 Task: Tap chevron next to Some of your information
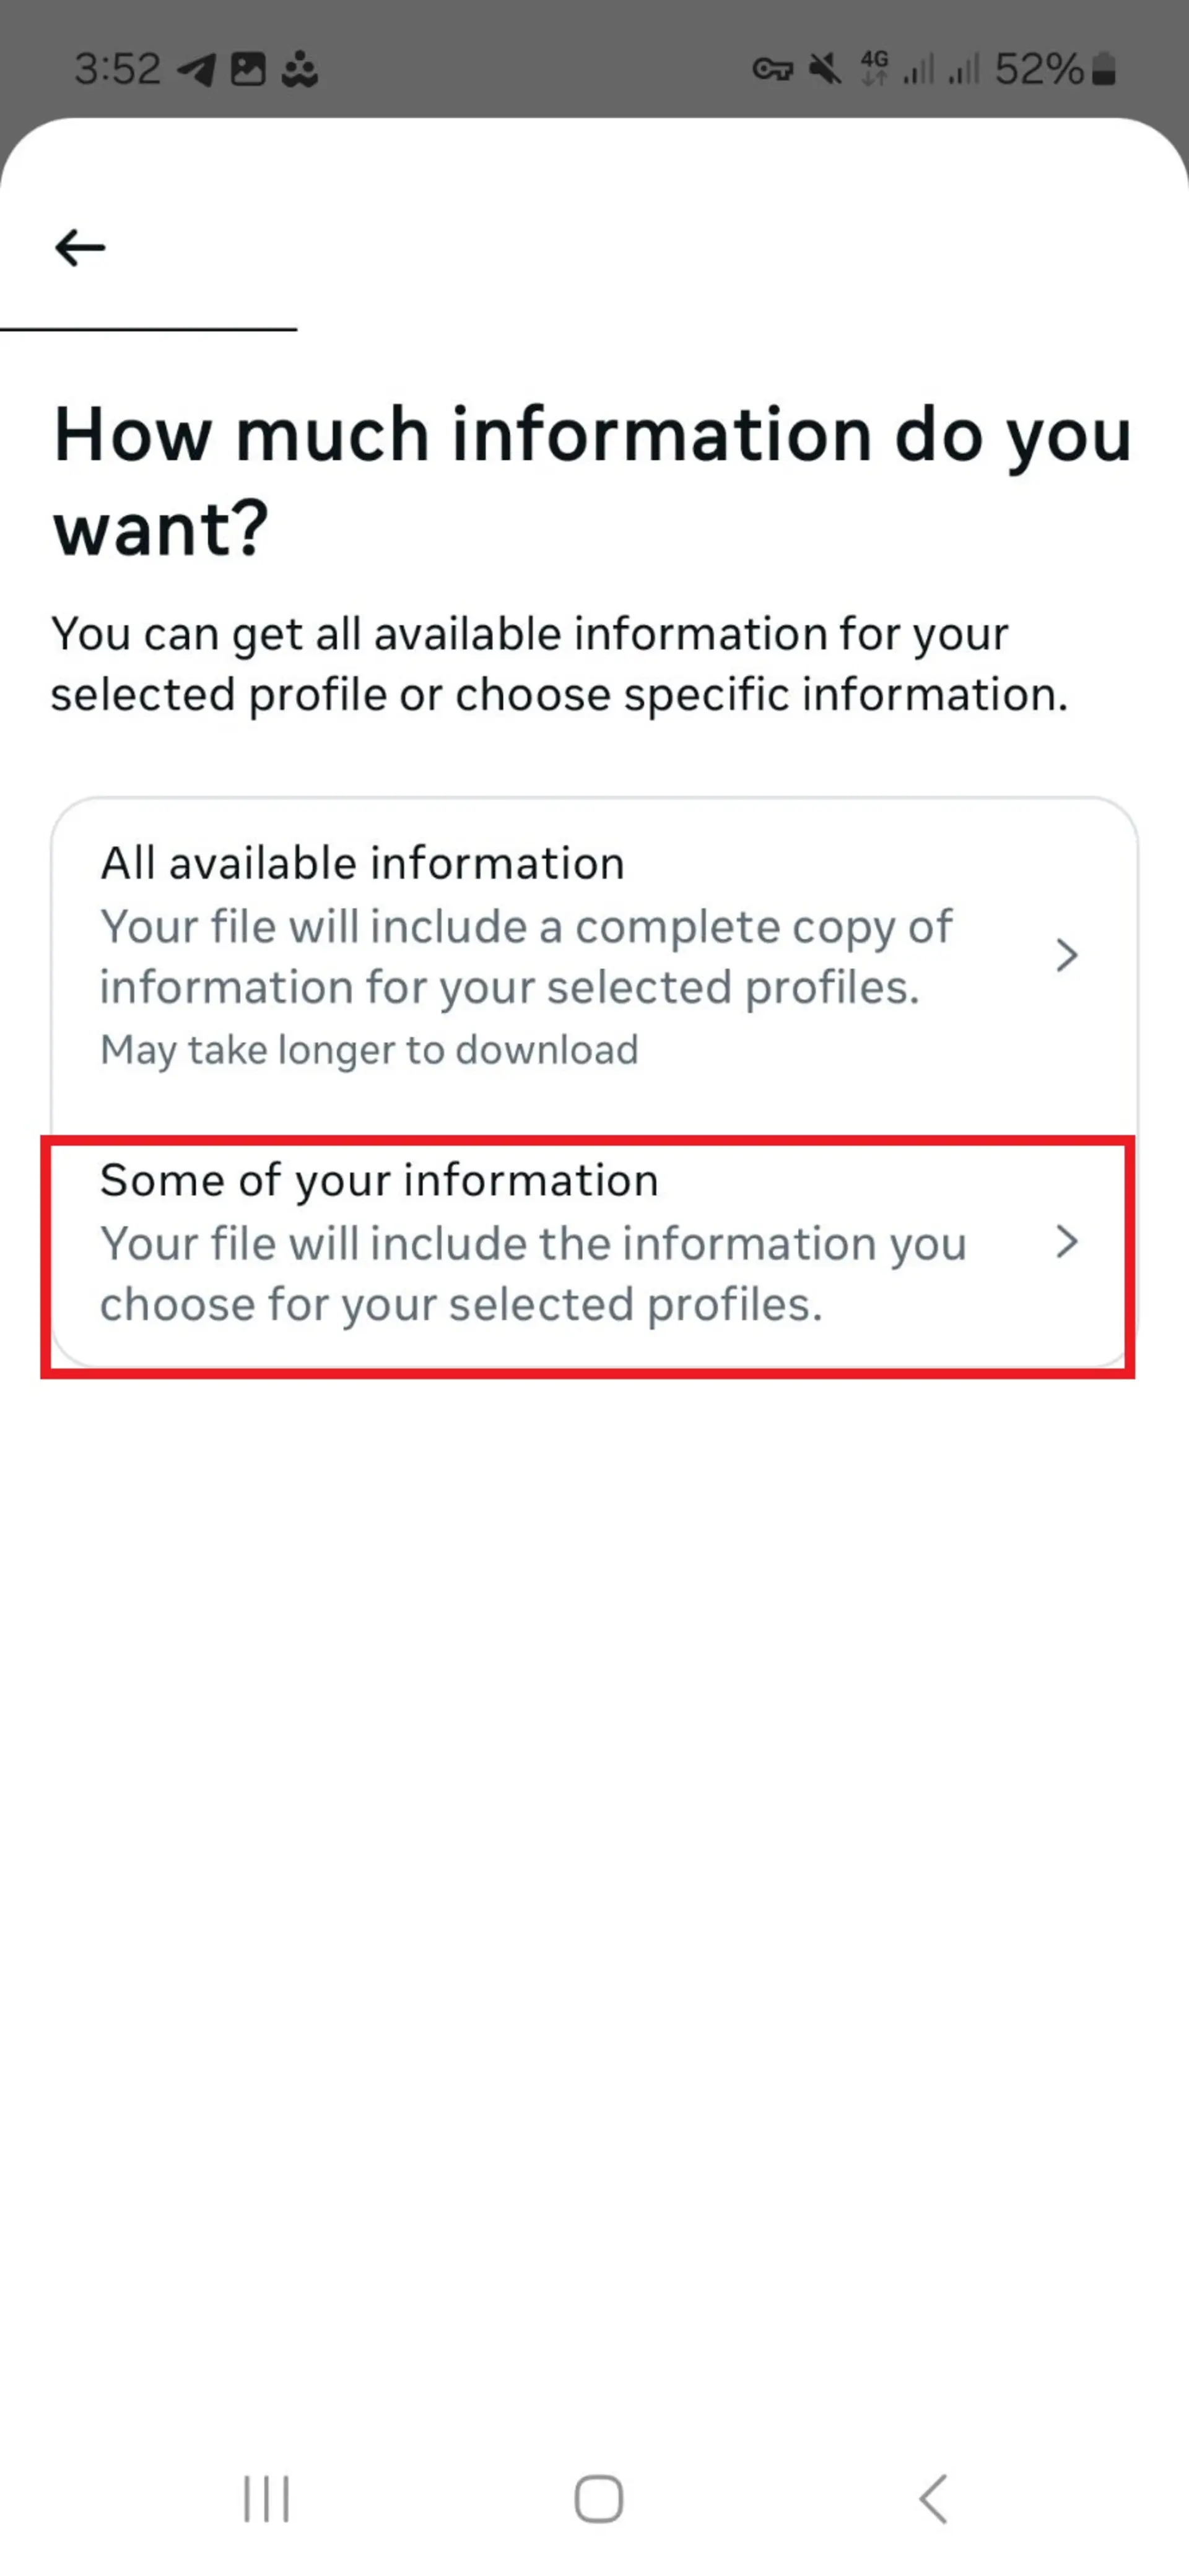(x=1067, y=1242)
